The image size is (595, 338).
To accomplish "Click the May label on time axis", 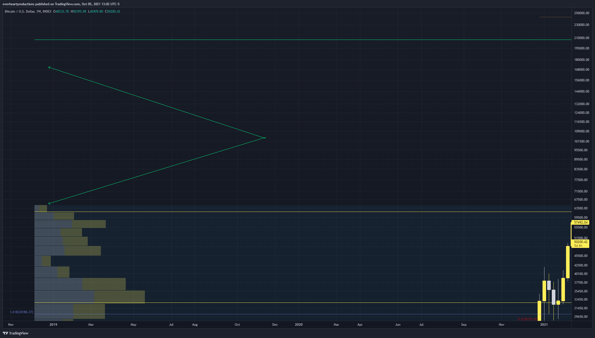I will pyautogui.click(x=133, y=325).
